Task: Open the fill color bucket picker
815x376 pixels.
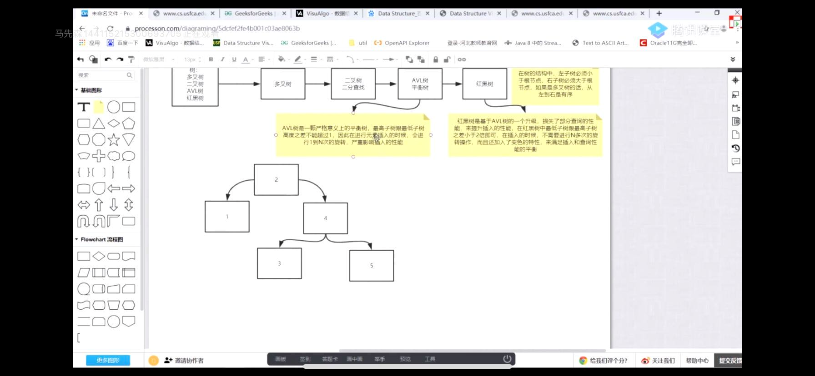Action: 282,59
